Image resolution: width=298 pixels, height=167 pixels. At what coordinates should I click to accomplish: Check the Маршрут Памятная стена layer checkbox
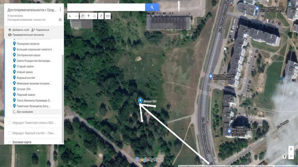[x=10, y=123]
